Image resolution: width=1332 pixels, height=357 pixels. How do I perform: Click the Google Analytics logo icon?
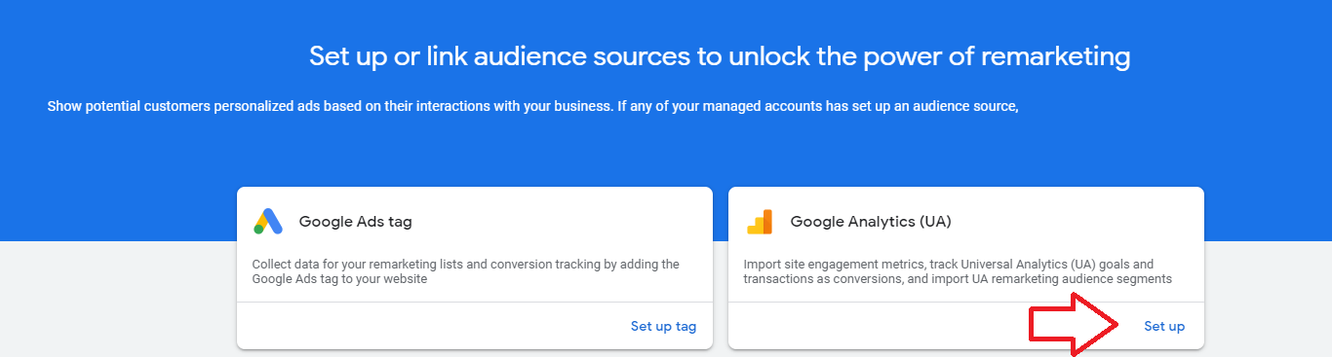[760, 222]
